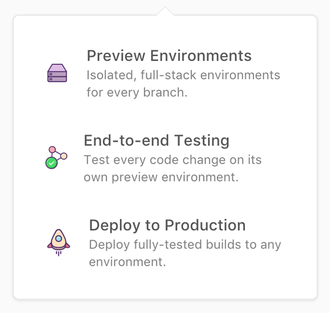Click the server stack icon beside Preview Environments
Screen dimensions: 330x313
[57, 73]
